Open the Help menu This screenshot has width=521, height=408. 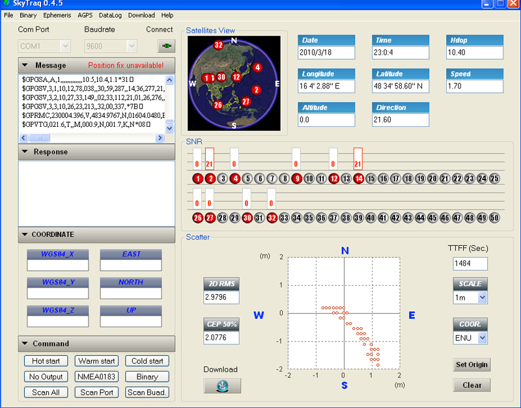[167, 15]
